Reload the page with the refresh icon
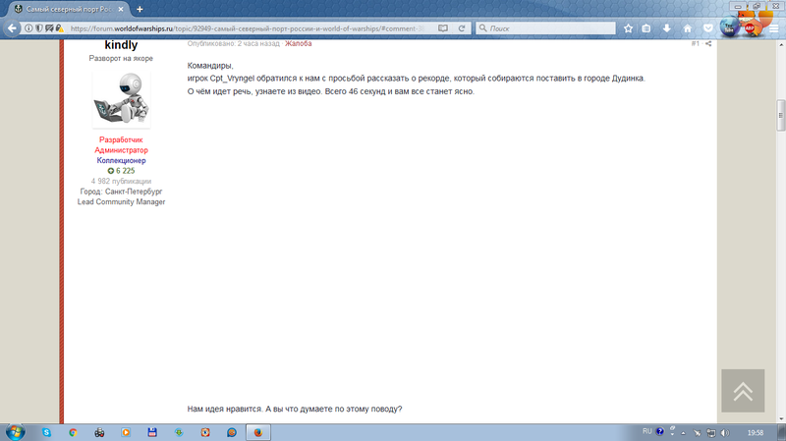The height and width of the screenshot is (441, 786). 461,28
